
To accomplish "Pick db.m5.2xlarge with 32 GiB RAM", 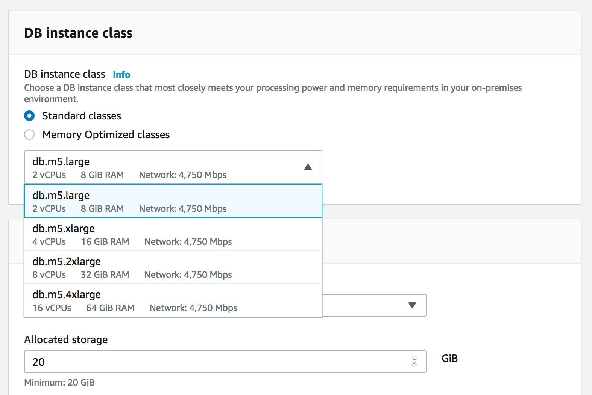I will click(x=173, y=267).
